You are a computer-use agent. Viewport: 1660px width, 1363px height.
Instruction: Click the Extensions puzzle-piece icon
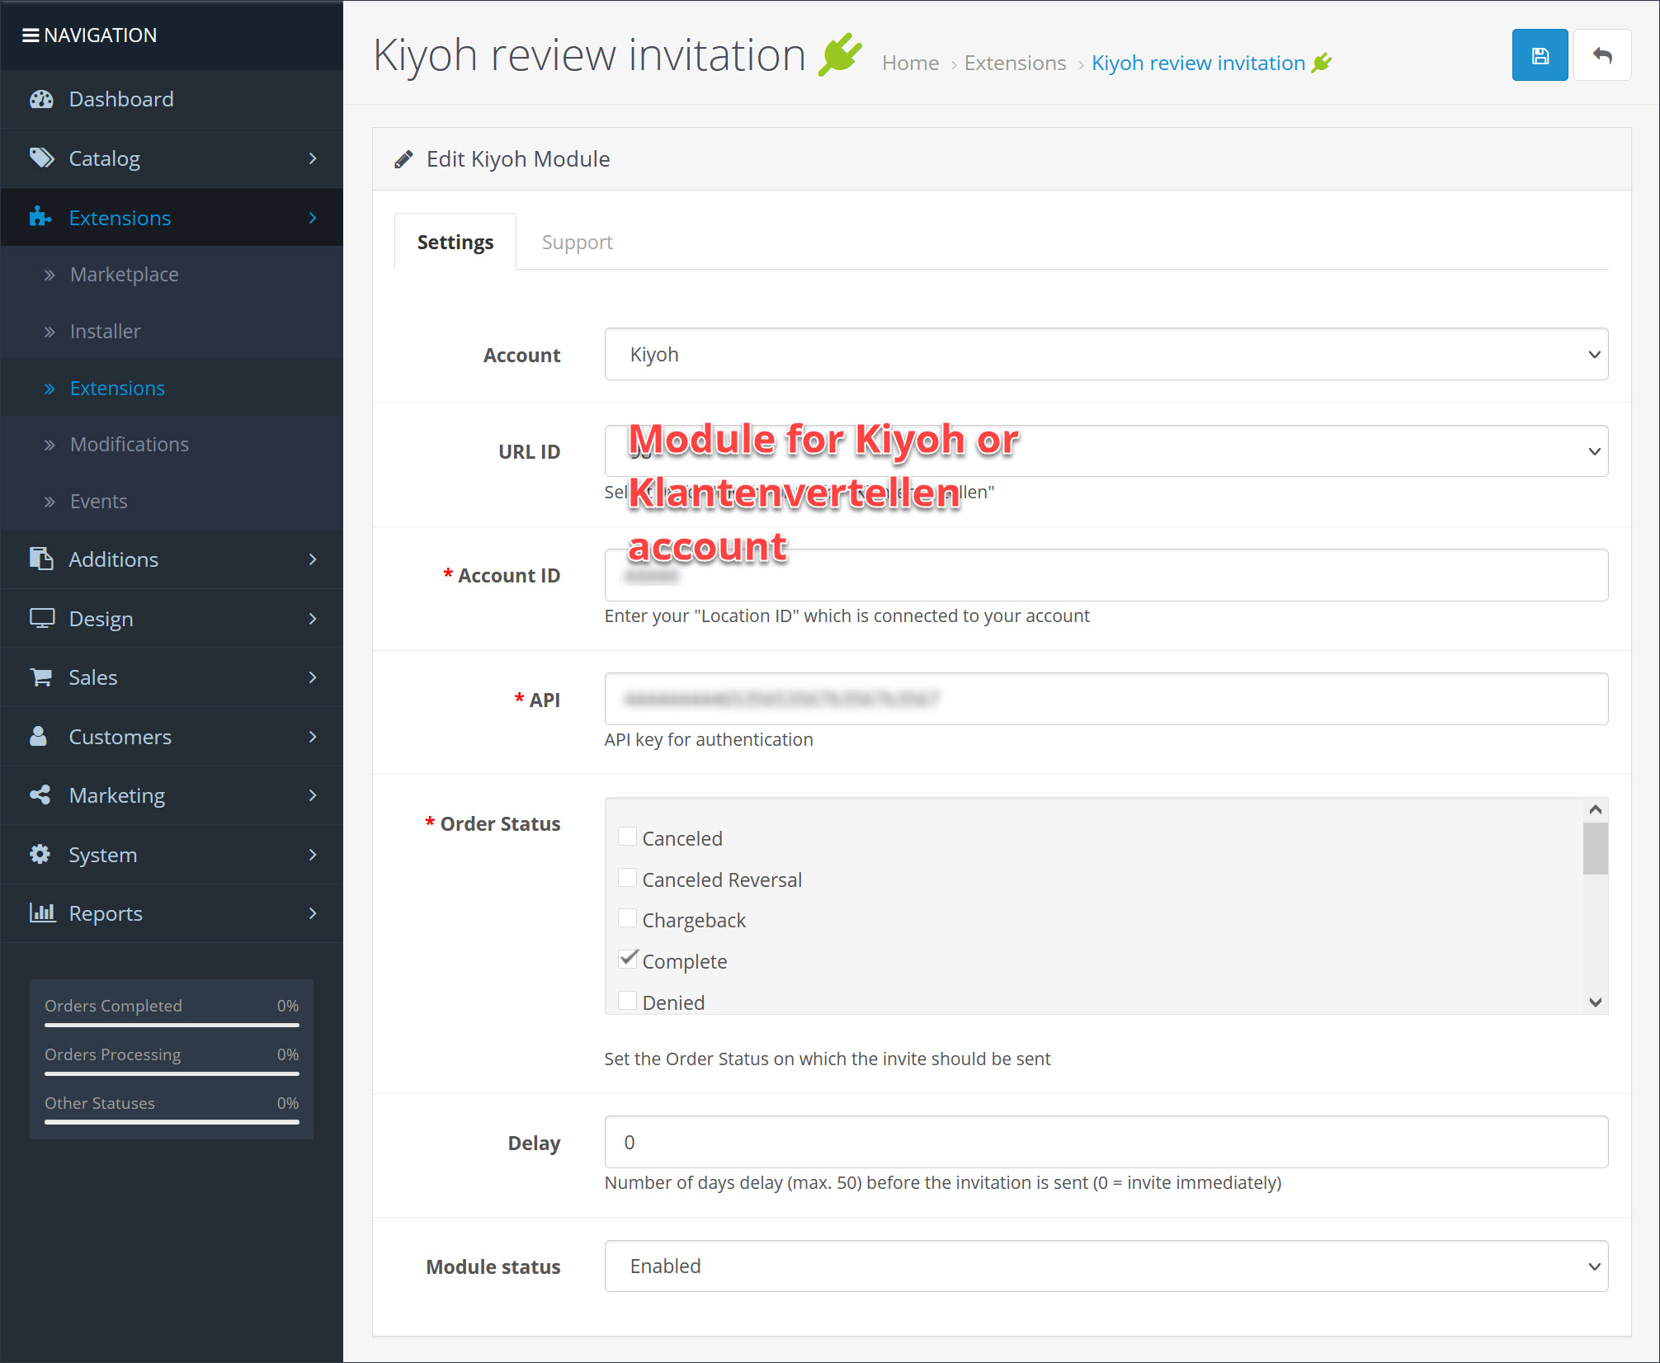40,217
